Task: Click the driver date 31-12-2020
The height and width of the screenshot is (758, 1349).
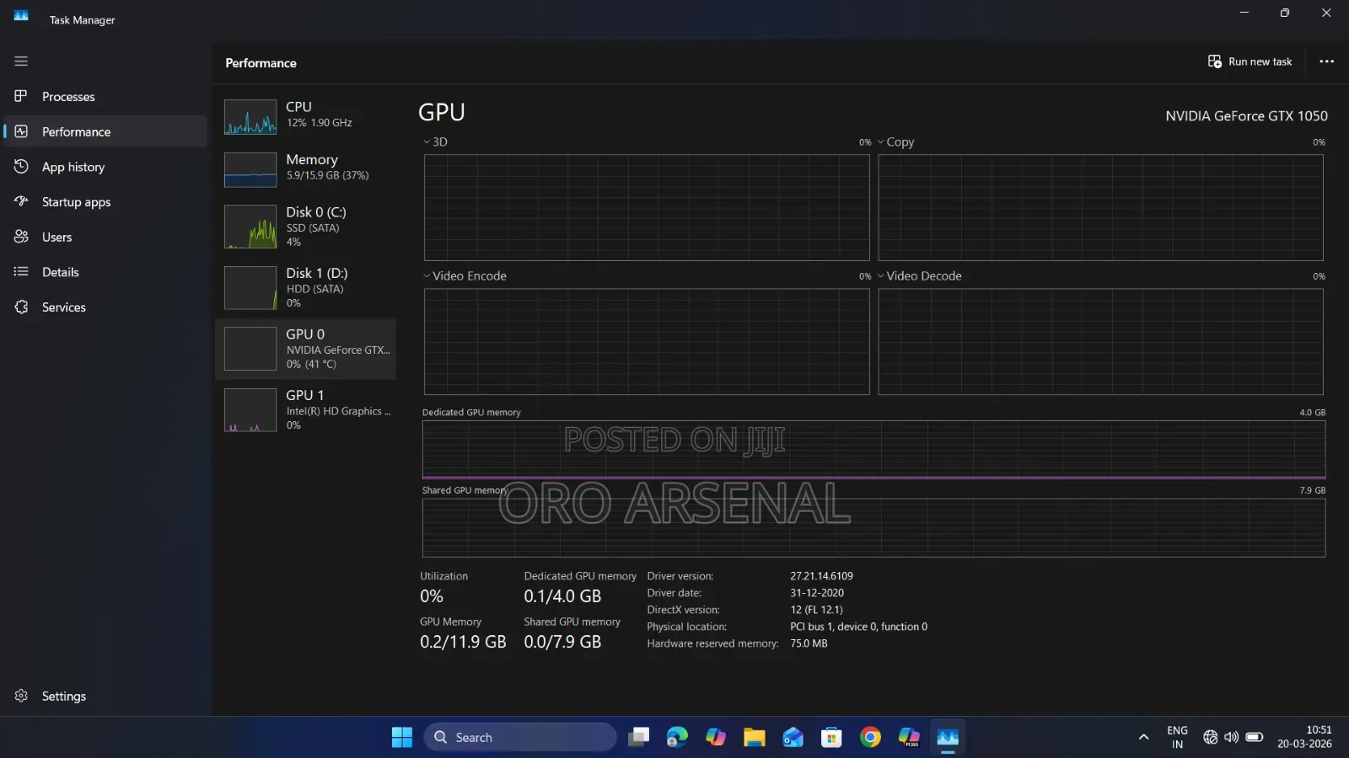Action: tap(817, 593)
